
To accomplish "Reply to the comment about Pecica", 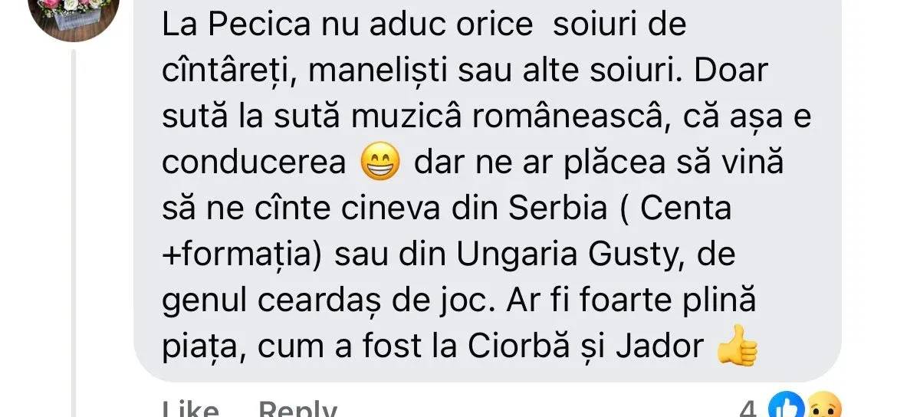I will [x=297, y=409].
